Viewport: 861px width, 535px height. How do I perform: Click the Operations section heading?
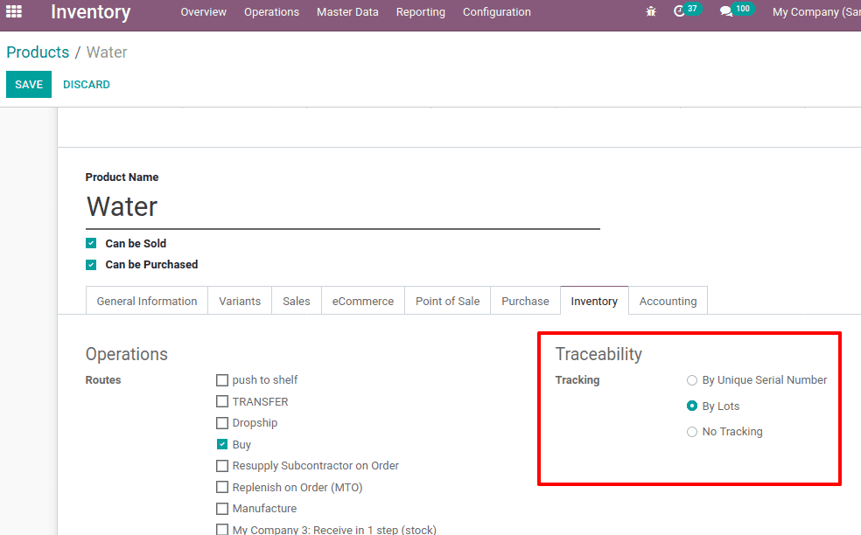(126, 354)
